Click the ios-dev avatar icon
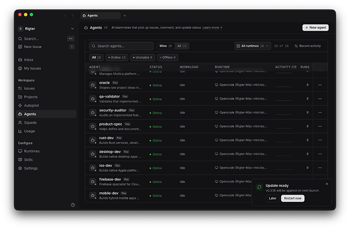Image resolution: width=350 pixels, height=229 pixels. pos(93,168)
